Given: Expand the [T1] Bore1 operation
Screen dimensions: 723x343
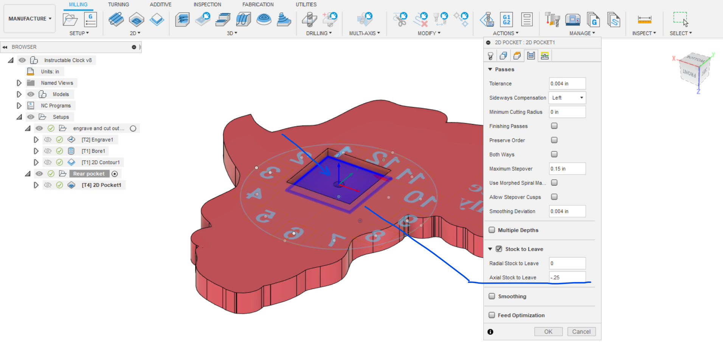Looking at the screenshot, I should [36, 151].
